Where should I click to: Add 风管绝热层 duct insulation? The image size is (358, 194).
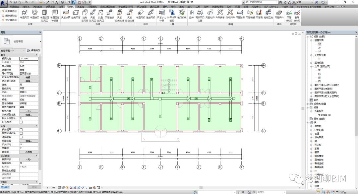[289, 16]
